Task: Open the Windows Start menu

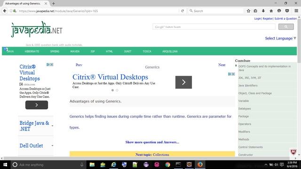Action: (x=5, y=165)
